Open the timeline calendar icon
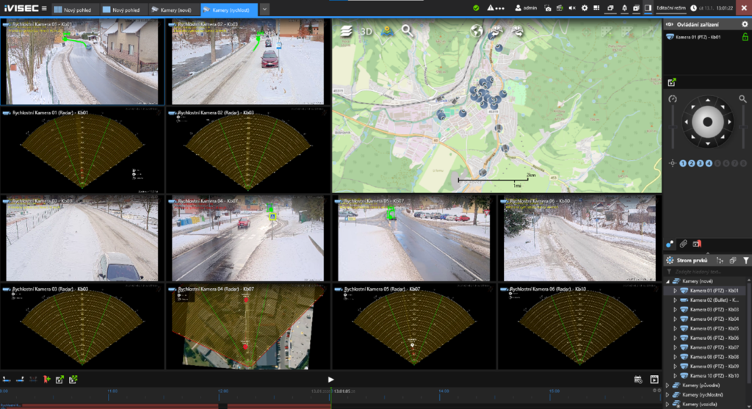This screenshot has height=409, width=752. (x=638, y=380)
